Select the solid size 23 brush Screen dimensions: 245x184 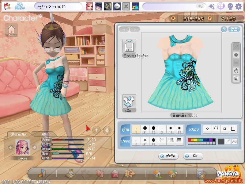[x=154, y=129]
